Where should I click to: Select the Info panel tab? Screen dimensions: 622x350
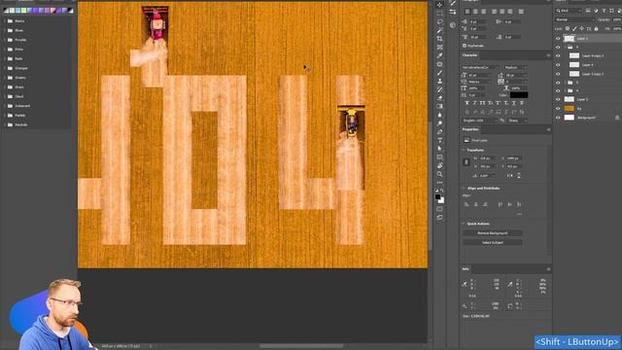466,269
